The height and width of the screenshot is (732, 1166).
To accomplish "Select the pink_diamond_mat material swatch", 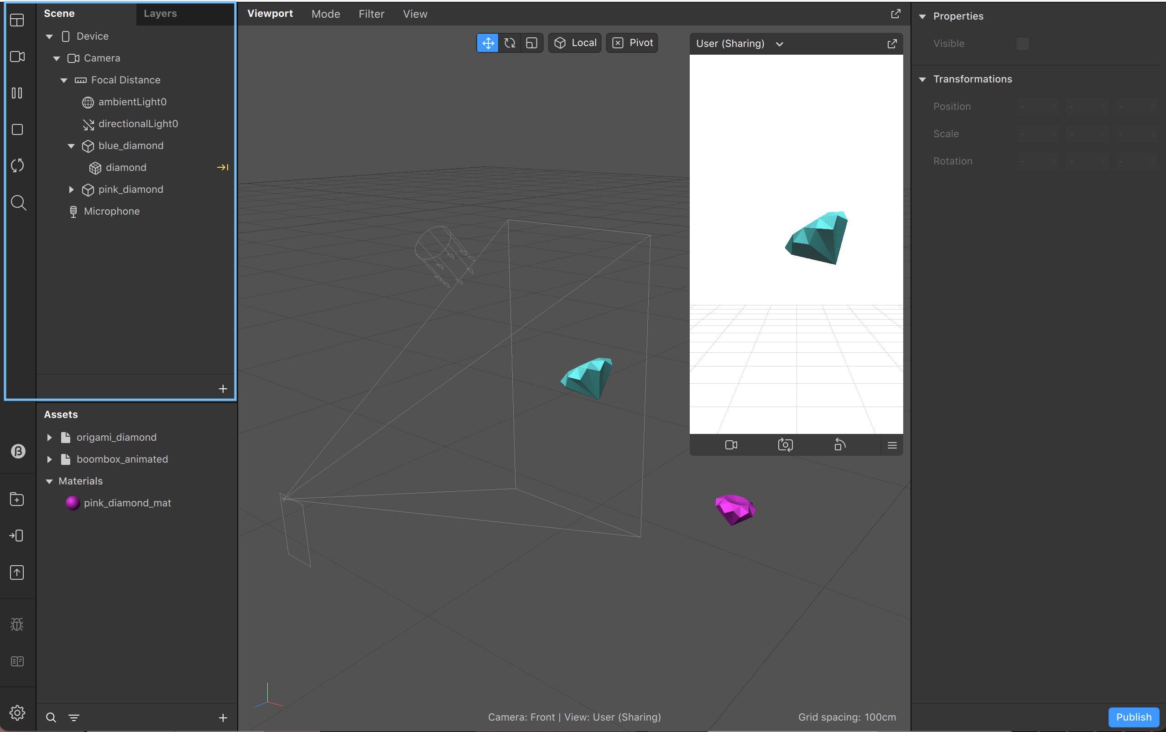I will coord(73,503).
